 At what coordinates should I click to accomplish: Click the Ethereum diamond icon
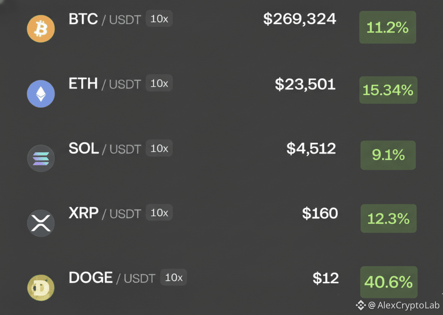point(41,94)
